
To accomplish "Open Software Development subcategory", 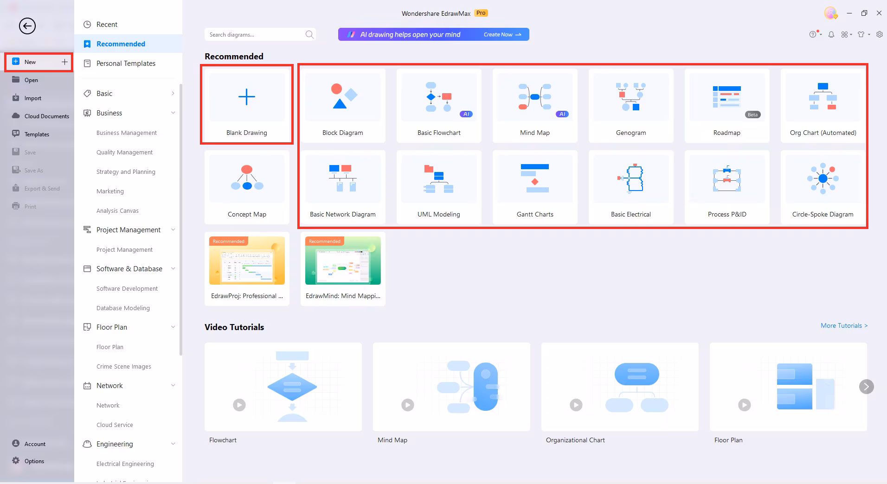I will [127, 288].
